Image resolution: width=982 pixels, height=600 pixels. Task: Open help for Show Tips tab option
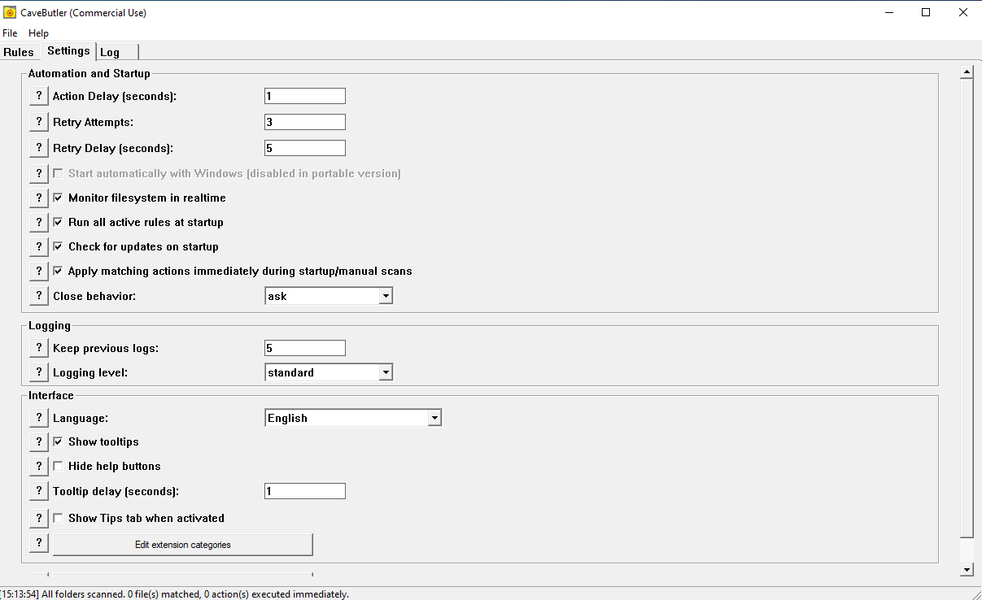pos(38,518)
